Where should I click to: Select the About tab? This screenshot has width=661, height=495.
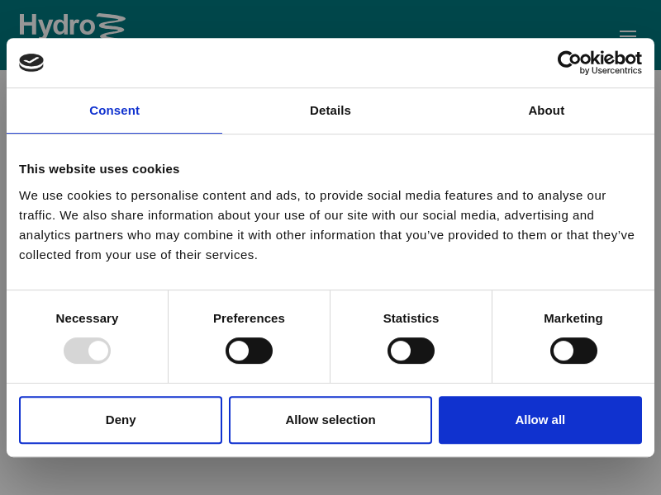(546, 111)
